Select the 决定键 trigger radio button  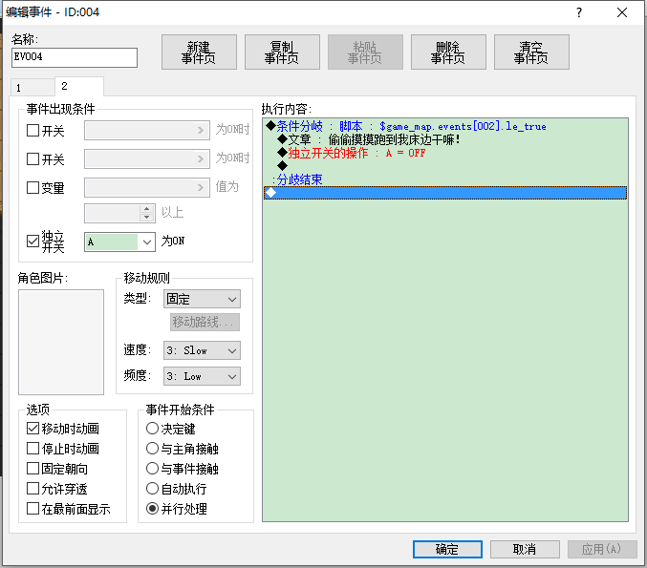(152, 429)
